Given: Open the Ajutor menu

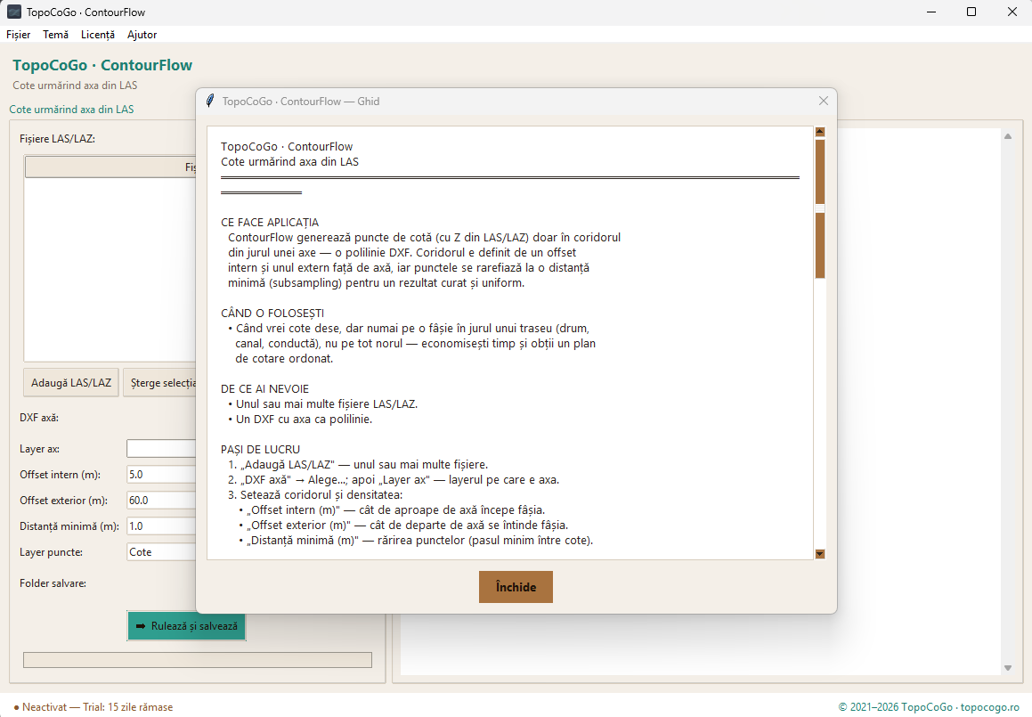Looking at the screenshot, I should point(142,34).
